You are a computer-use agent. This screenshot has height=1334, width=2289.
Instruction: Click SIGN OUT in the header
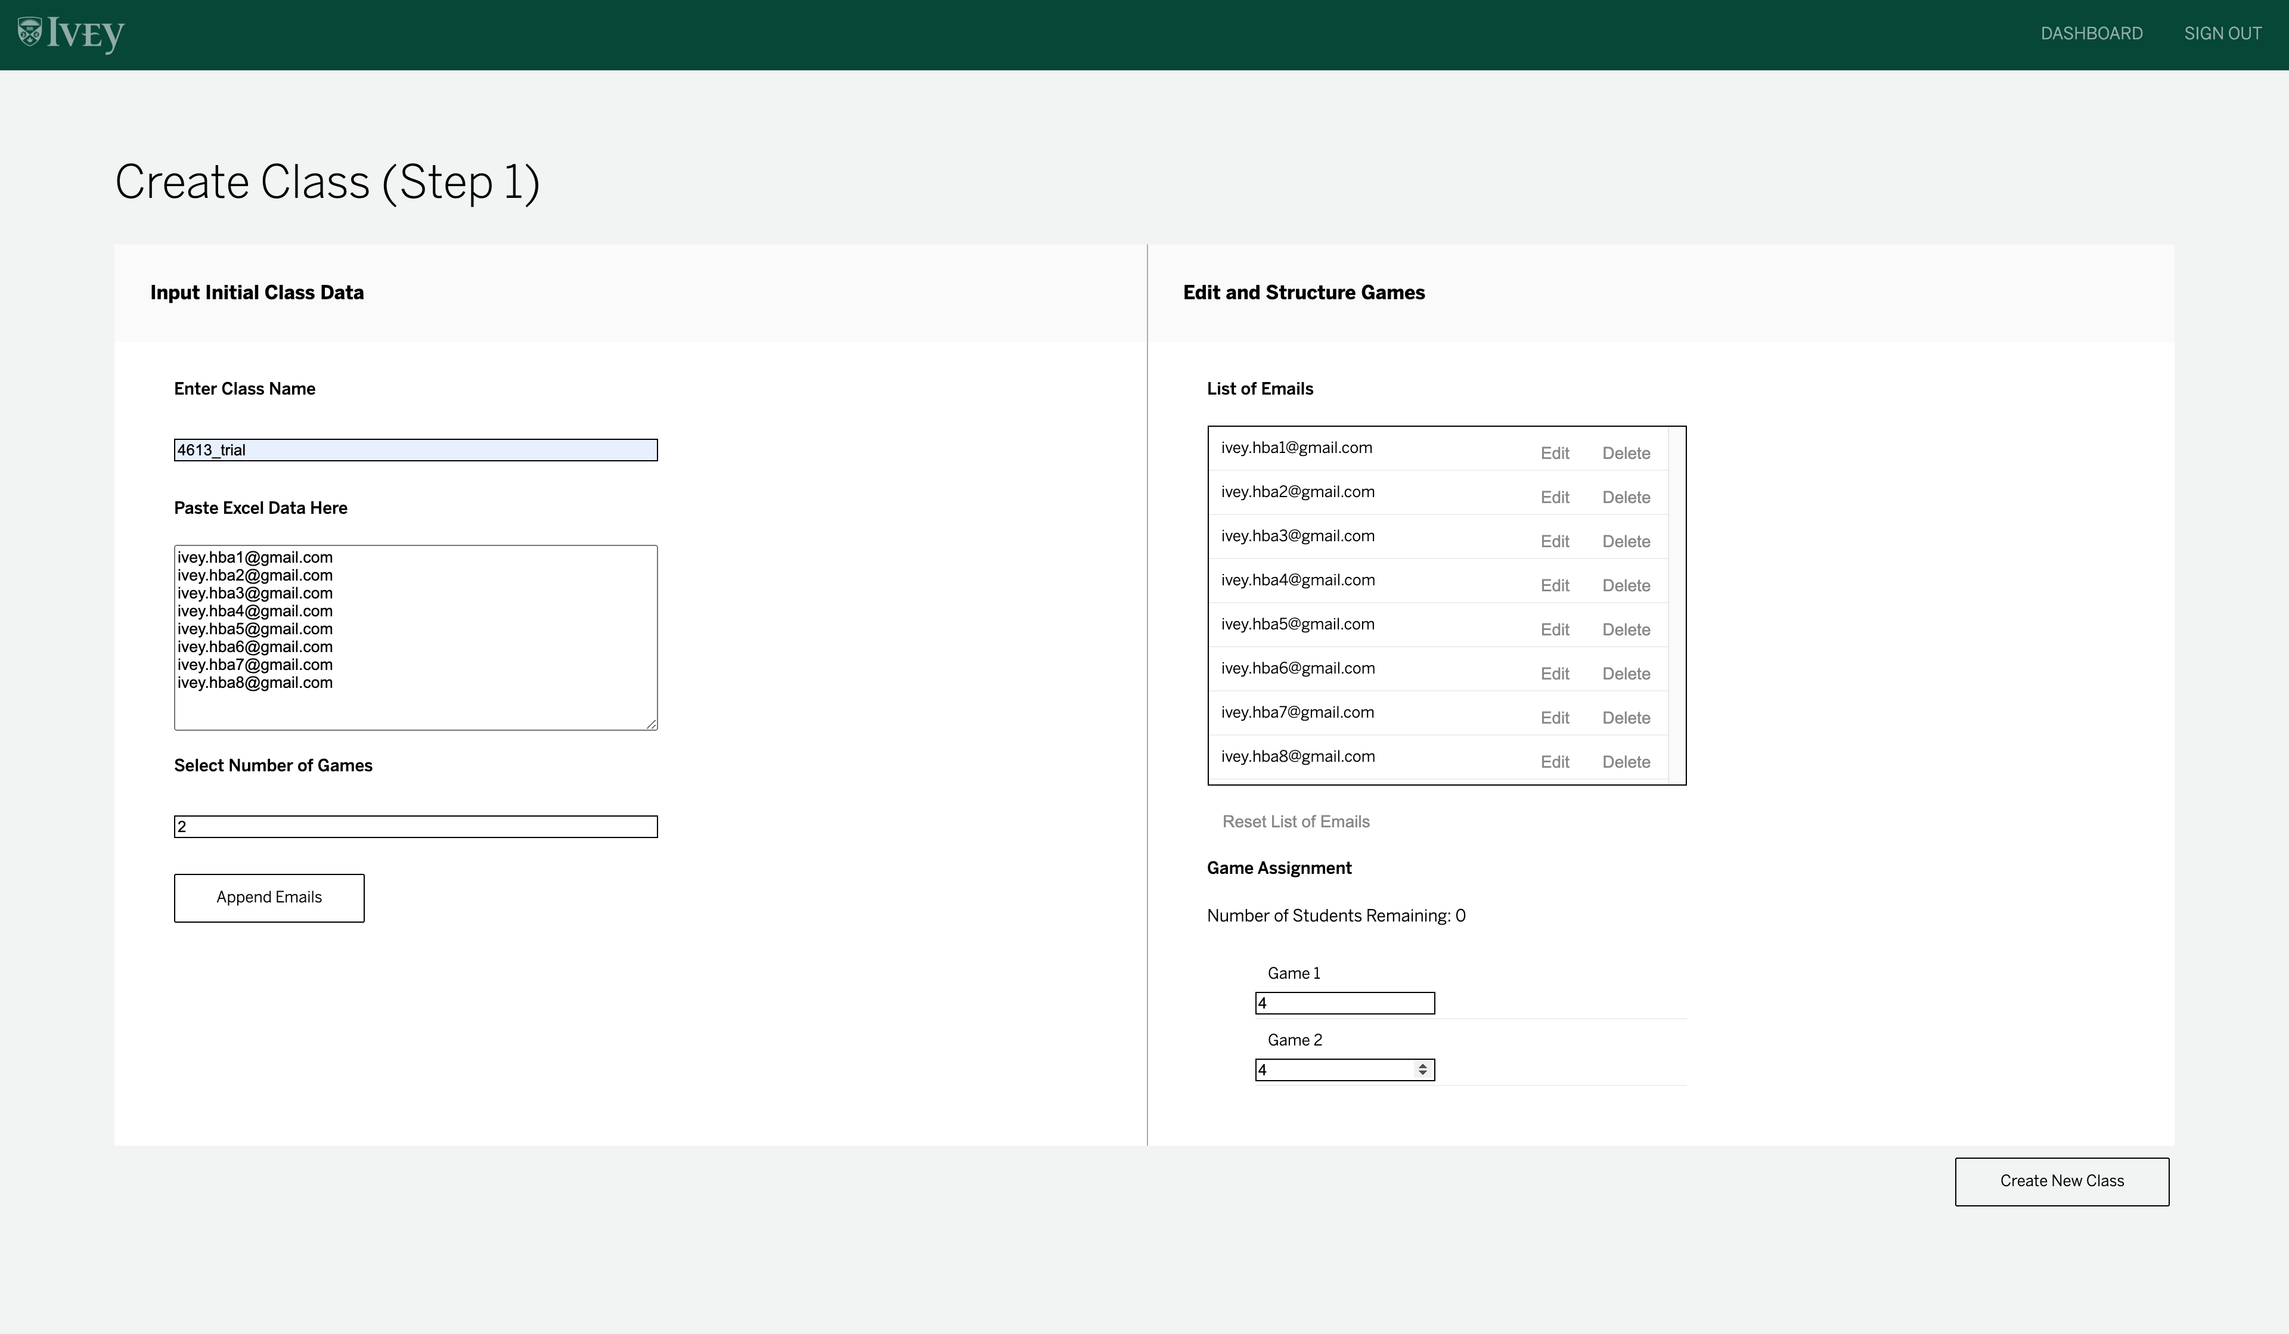coord(2222,33)
